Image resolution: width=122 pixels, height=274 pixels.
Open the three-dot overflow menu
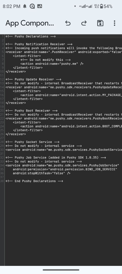(x=114, y=23)
